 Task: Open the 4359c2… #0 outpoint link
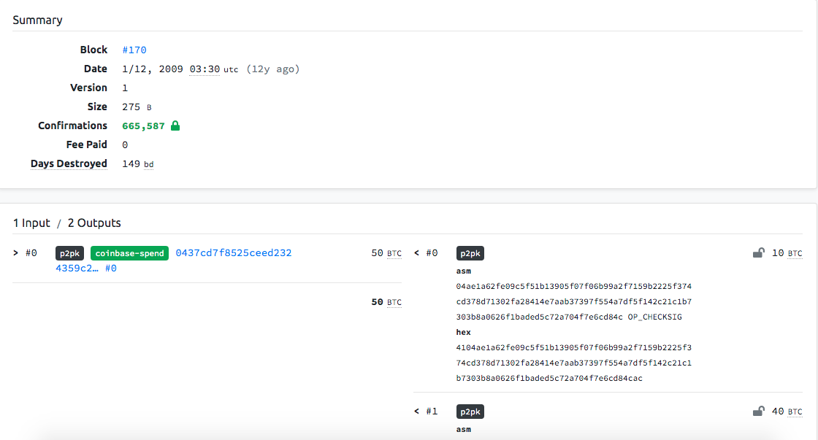86,268
